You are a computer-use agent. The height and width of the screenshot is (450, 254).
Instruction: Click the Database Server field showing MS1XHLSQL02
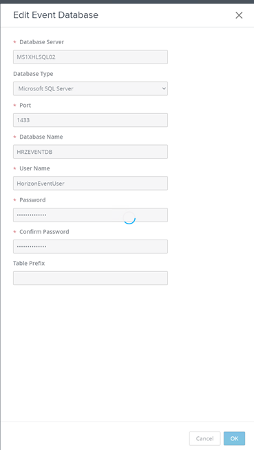click(x=90, y=57)
